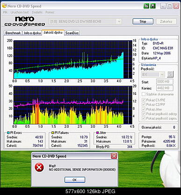Click the Postęp value 95 %

pyautogui.click(x=172, y=137)
